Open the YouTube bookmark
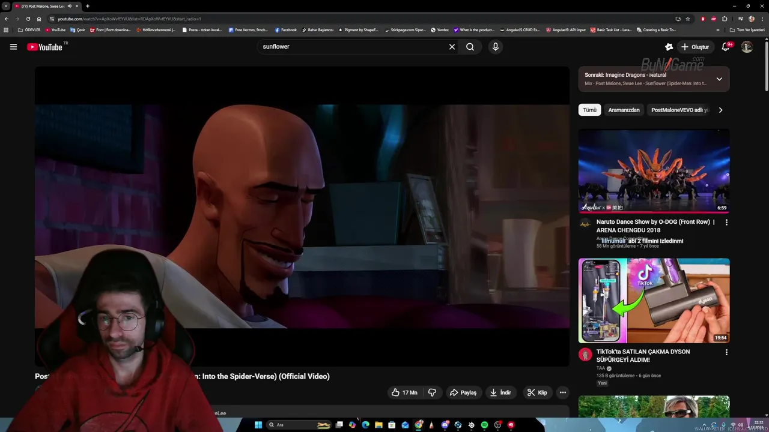Viewport: 769px width, 432px height. point(55,29)
